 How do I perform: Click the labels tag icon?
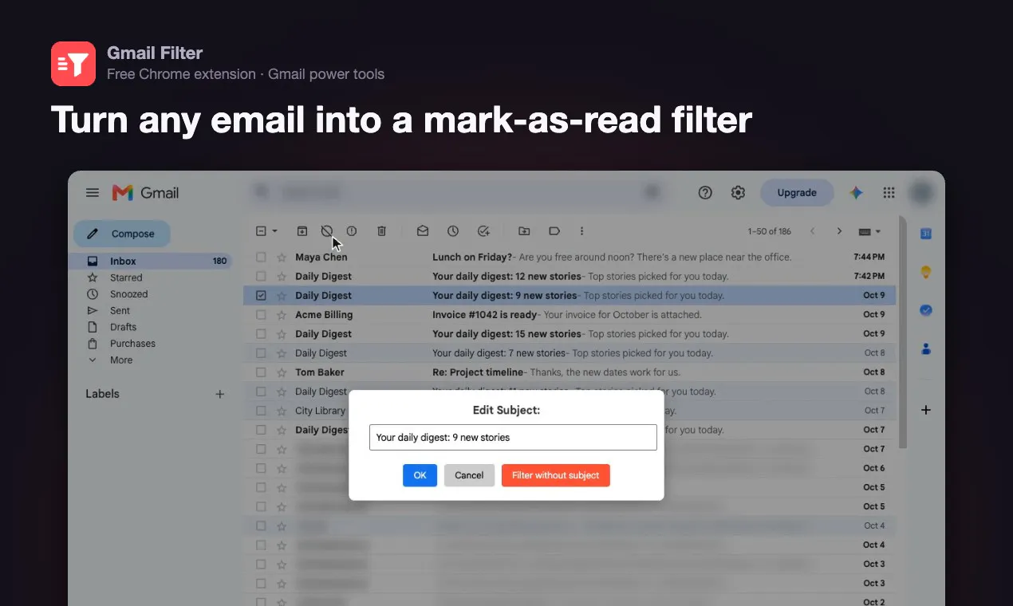(554, 231)
